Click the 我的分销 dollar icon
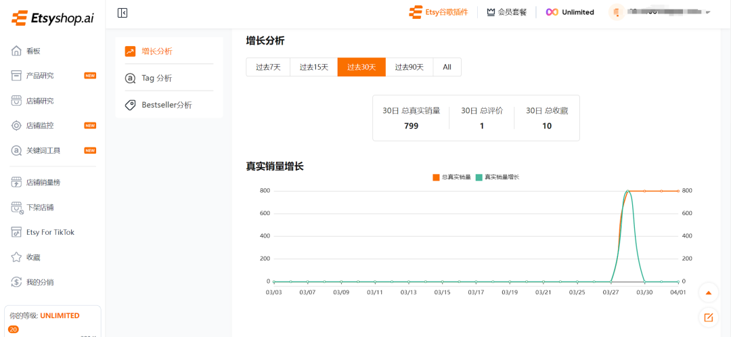Viewport: 731px width, 337px height. pos(16,282)
